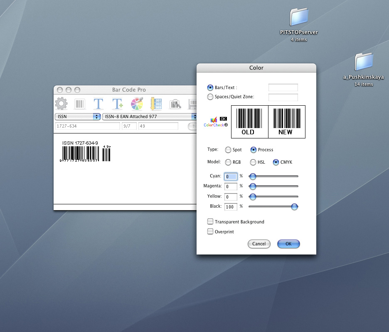Image resolution: width=389 pixels, height=332 pixels.
Task: Click the Color dialog title bar
Action: [x=256, y=68]
